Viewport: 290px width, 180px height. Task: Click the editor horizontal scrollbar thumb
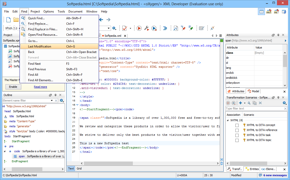coord(108,163)
